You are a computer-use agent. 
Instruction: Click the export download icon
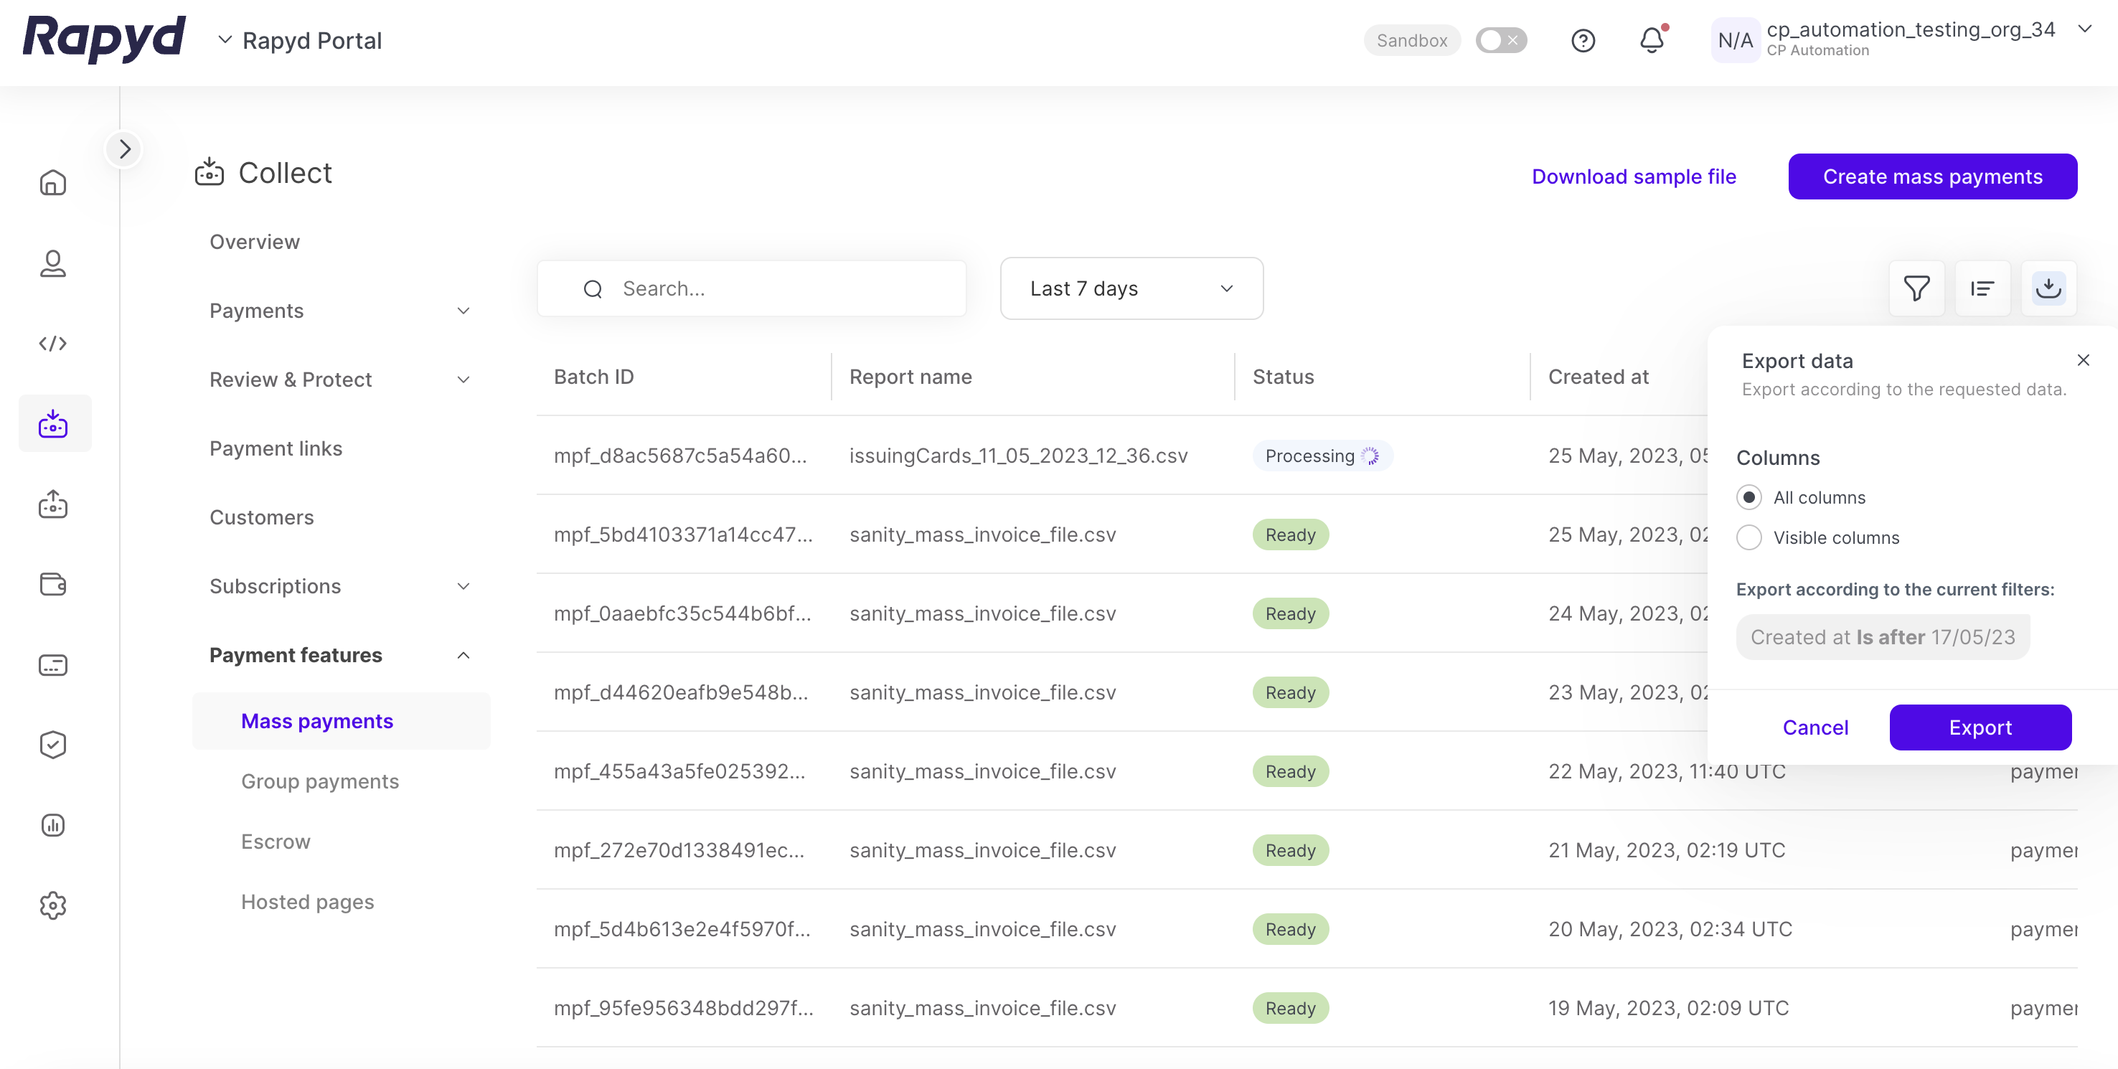click(x=2048, y=288)
